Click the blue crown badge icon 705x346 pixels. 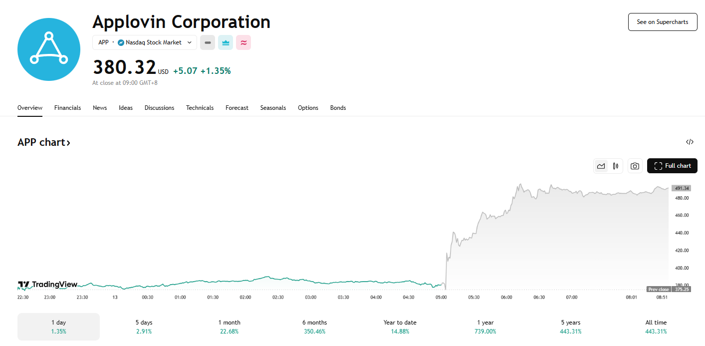coord(226,43)
